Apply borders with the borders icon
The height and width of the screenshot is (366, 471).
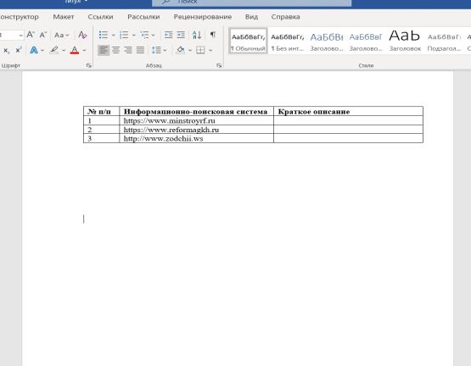[x=200, y=50]
